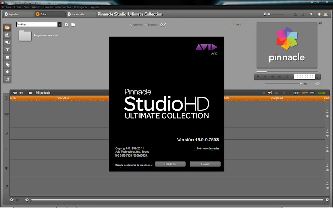Toggle lock on the video track
This screenshot has height=208, width=333.
[x=327, y=112]
